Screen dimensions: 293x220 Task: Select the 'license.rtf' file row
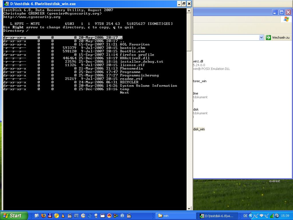pyautogui.click(x=74, y=65)
